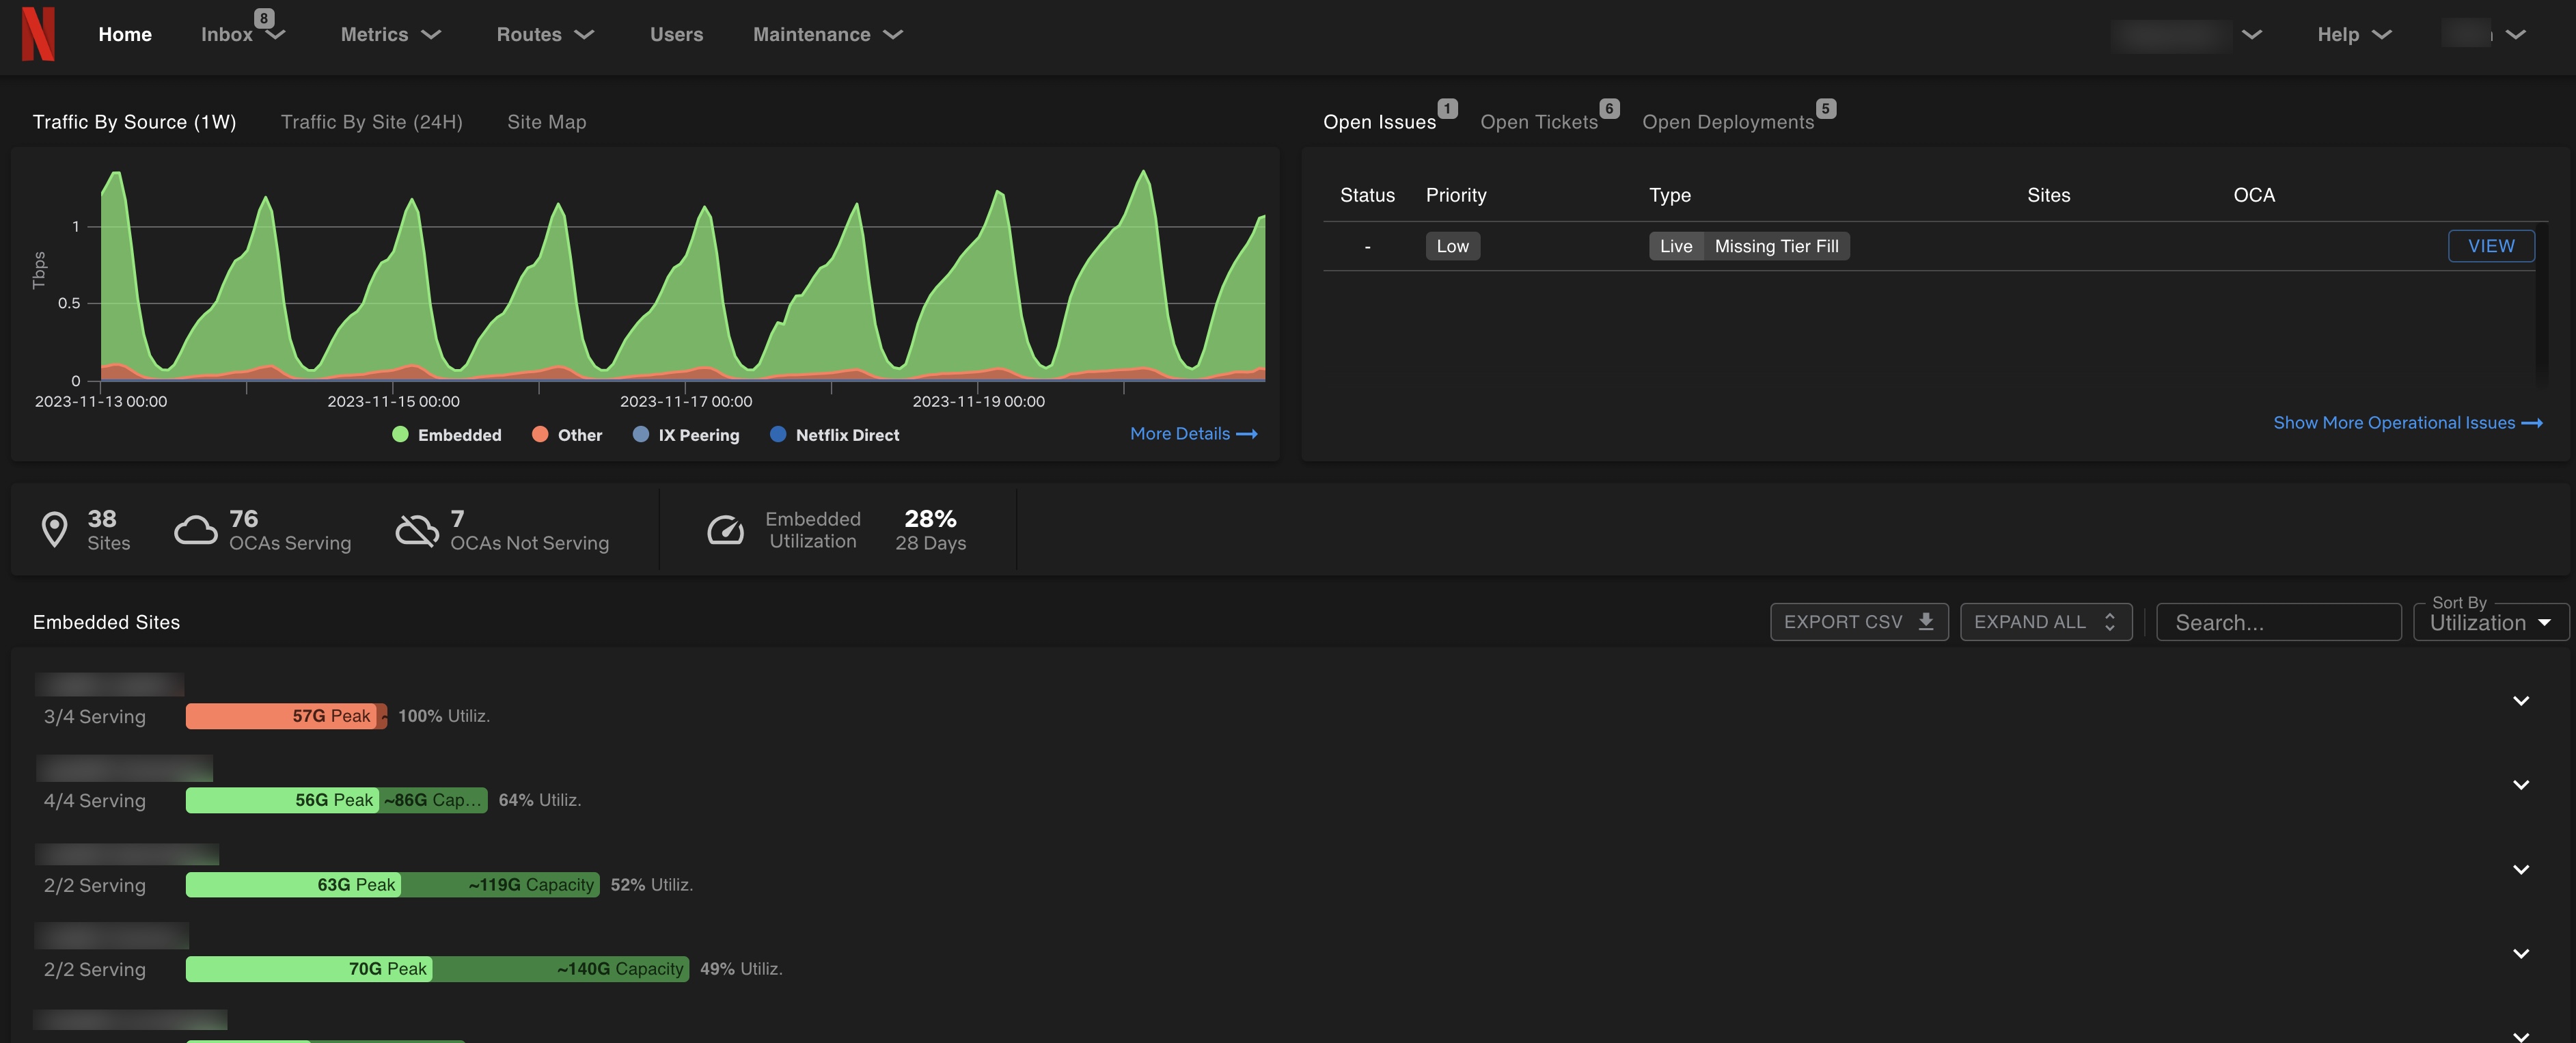Click the OCAs Not Serving crossed-cloud icon

coord(417,530)
